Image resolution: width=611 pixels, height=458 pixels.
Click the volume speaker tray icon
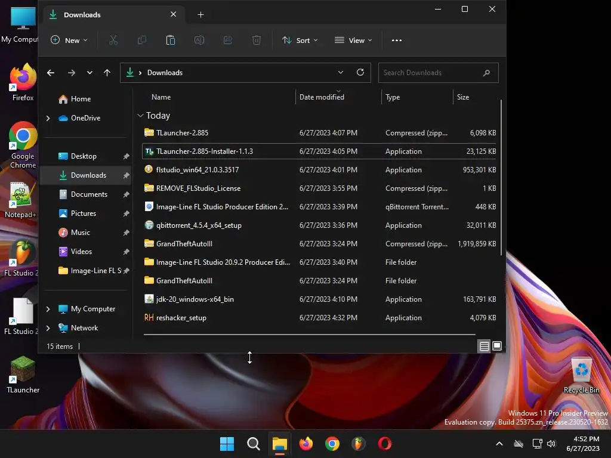tap(551, 444)
